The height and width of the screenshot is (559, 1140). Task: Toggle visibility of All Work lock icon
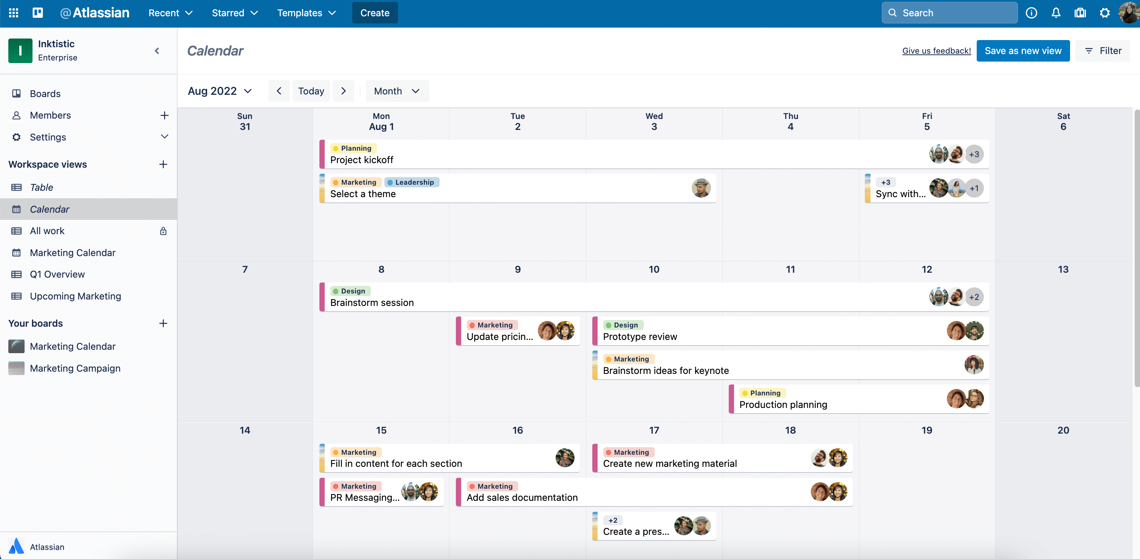tap(163, 230)
